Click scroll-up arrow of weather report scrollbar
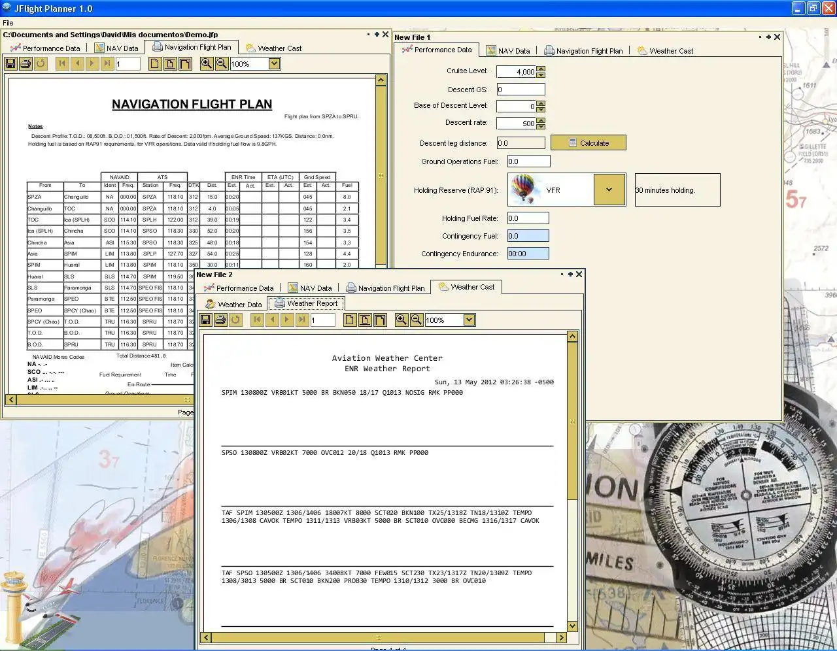 coord(572,337)
